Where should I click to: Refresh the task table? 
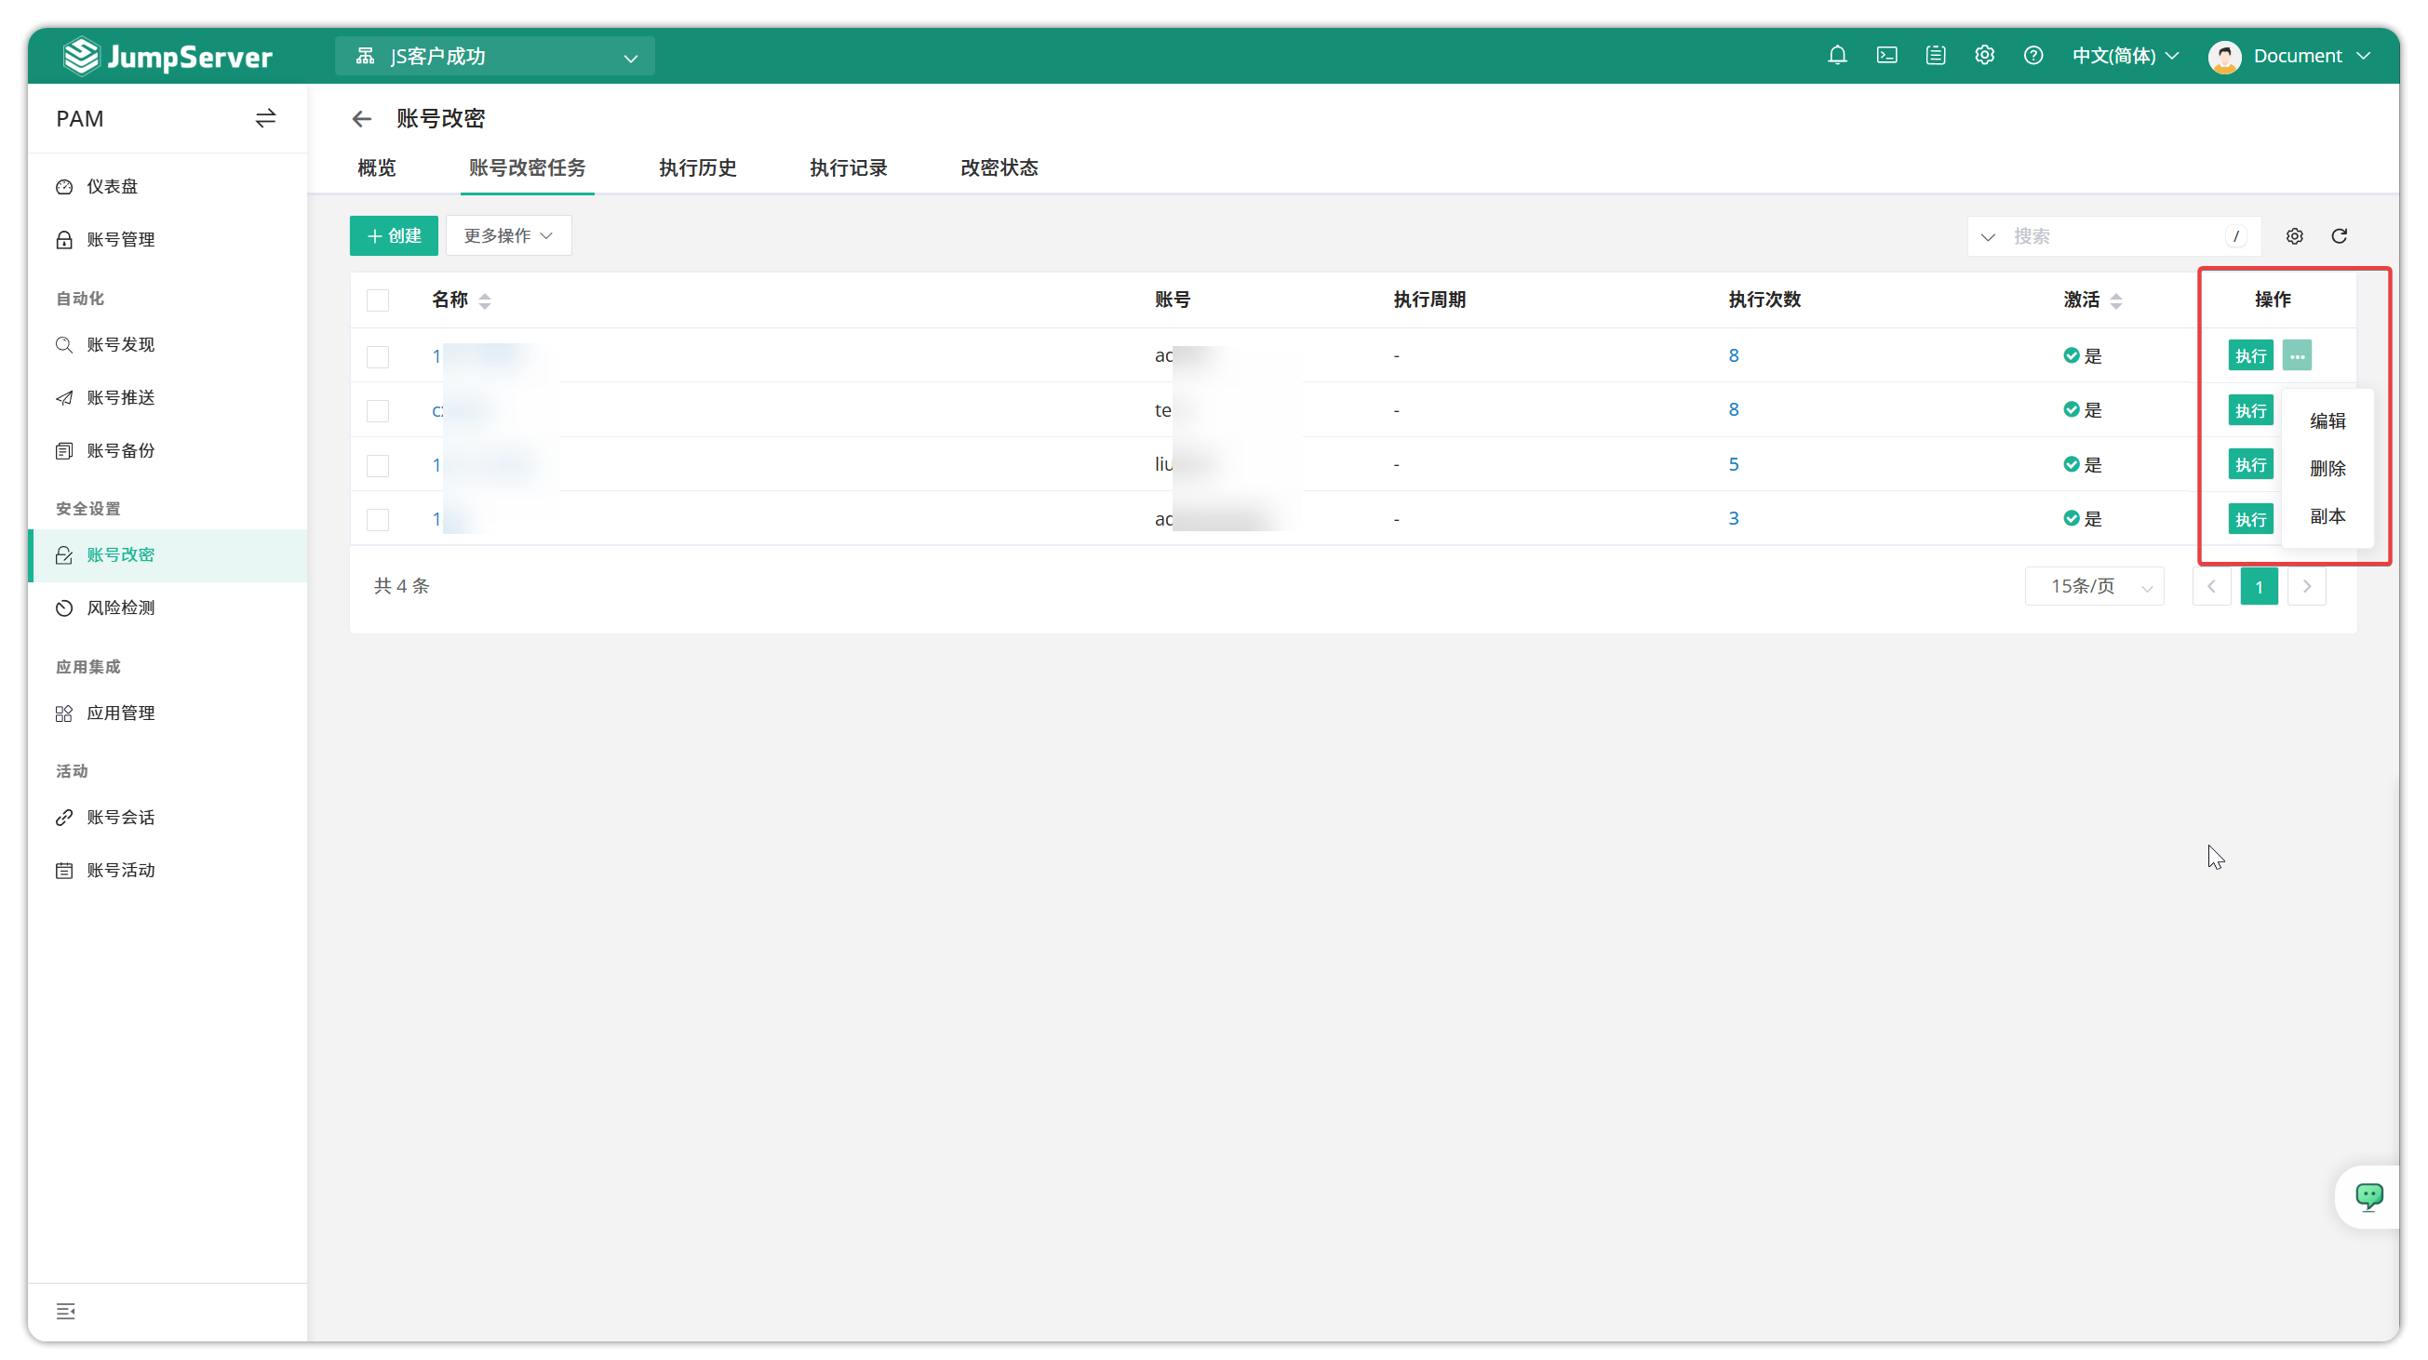(2340, 235)
